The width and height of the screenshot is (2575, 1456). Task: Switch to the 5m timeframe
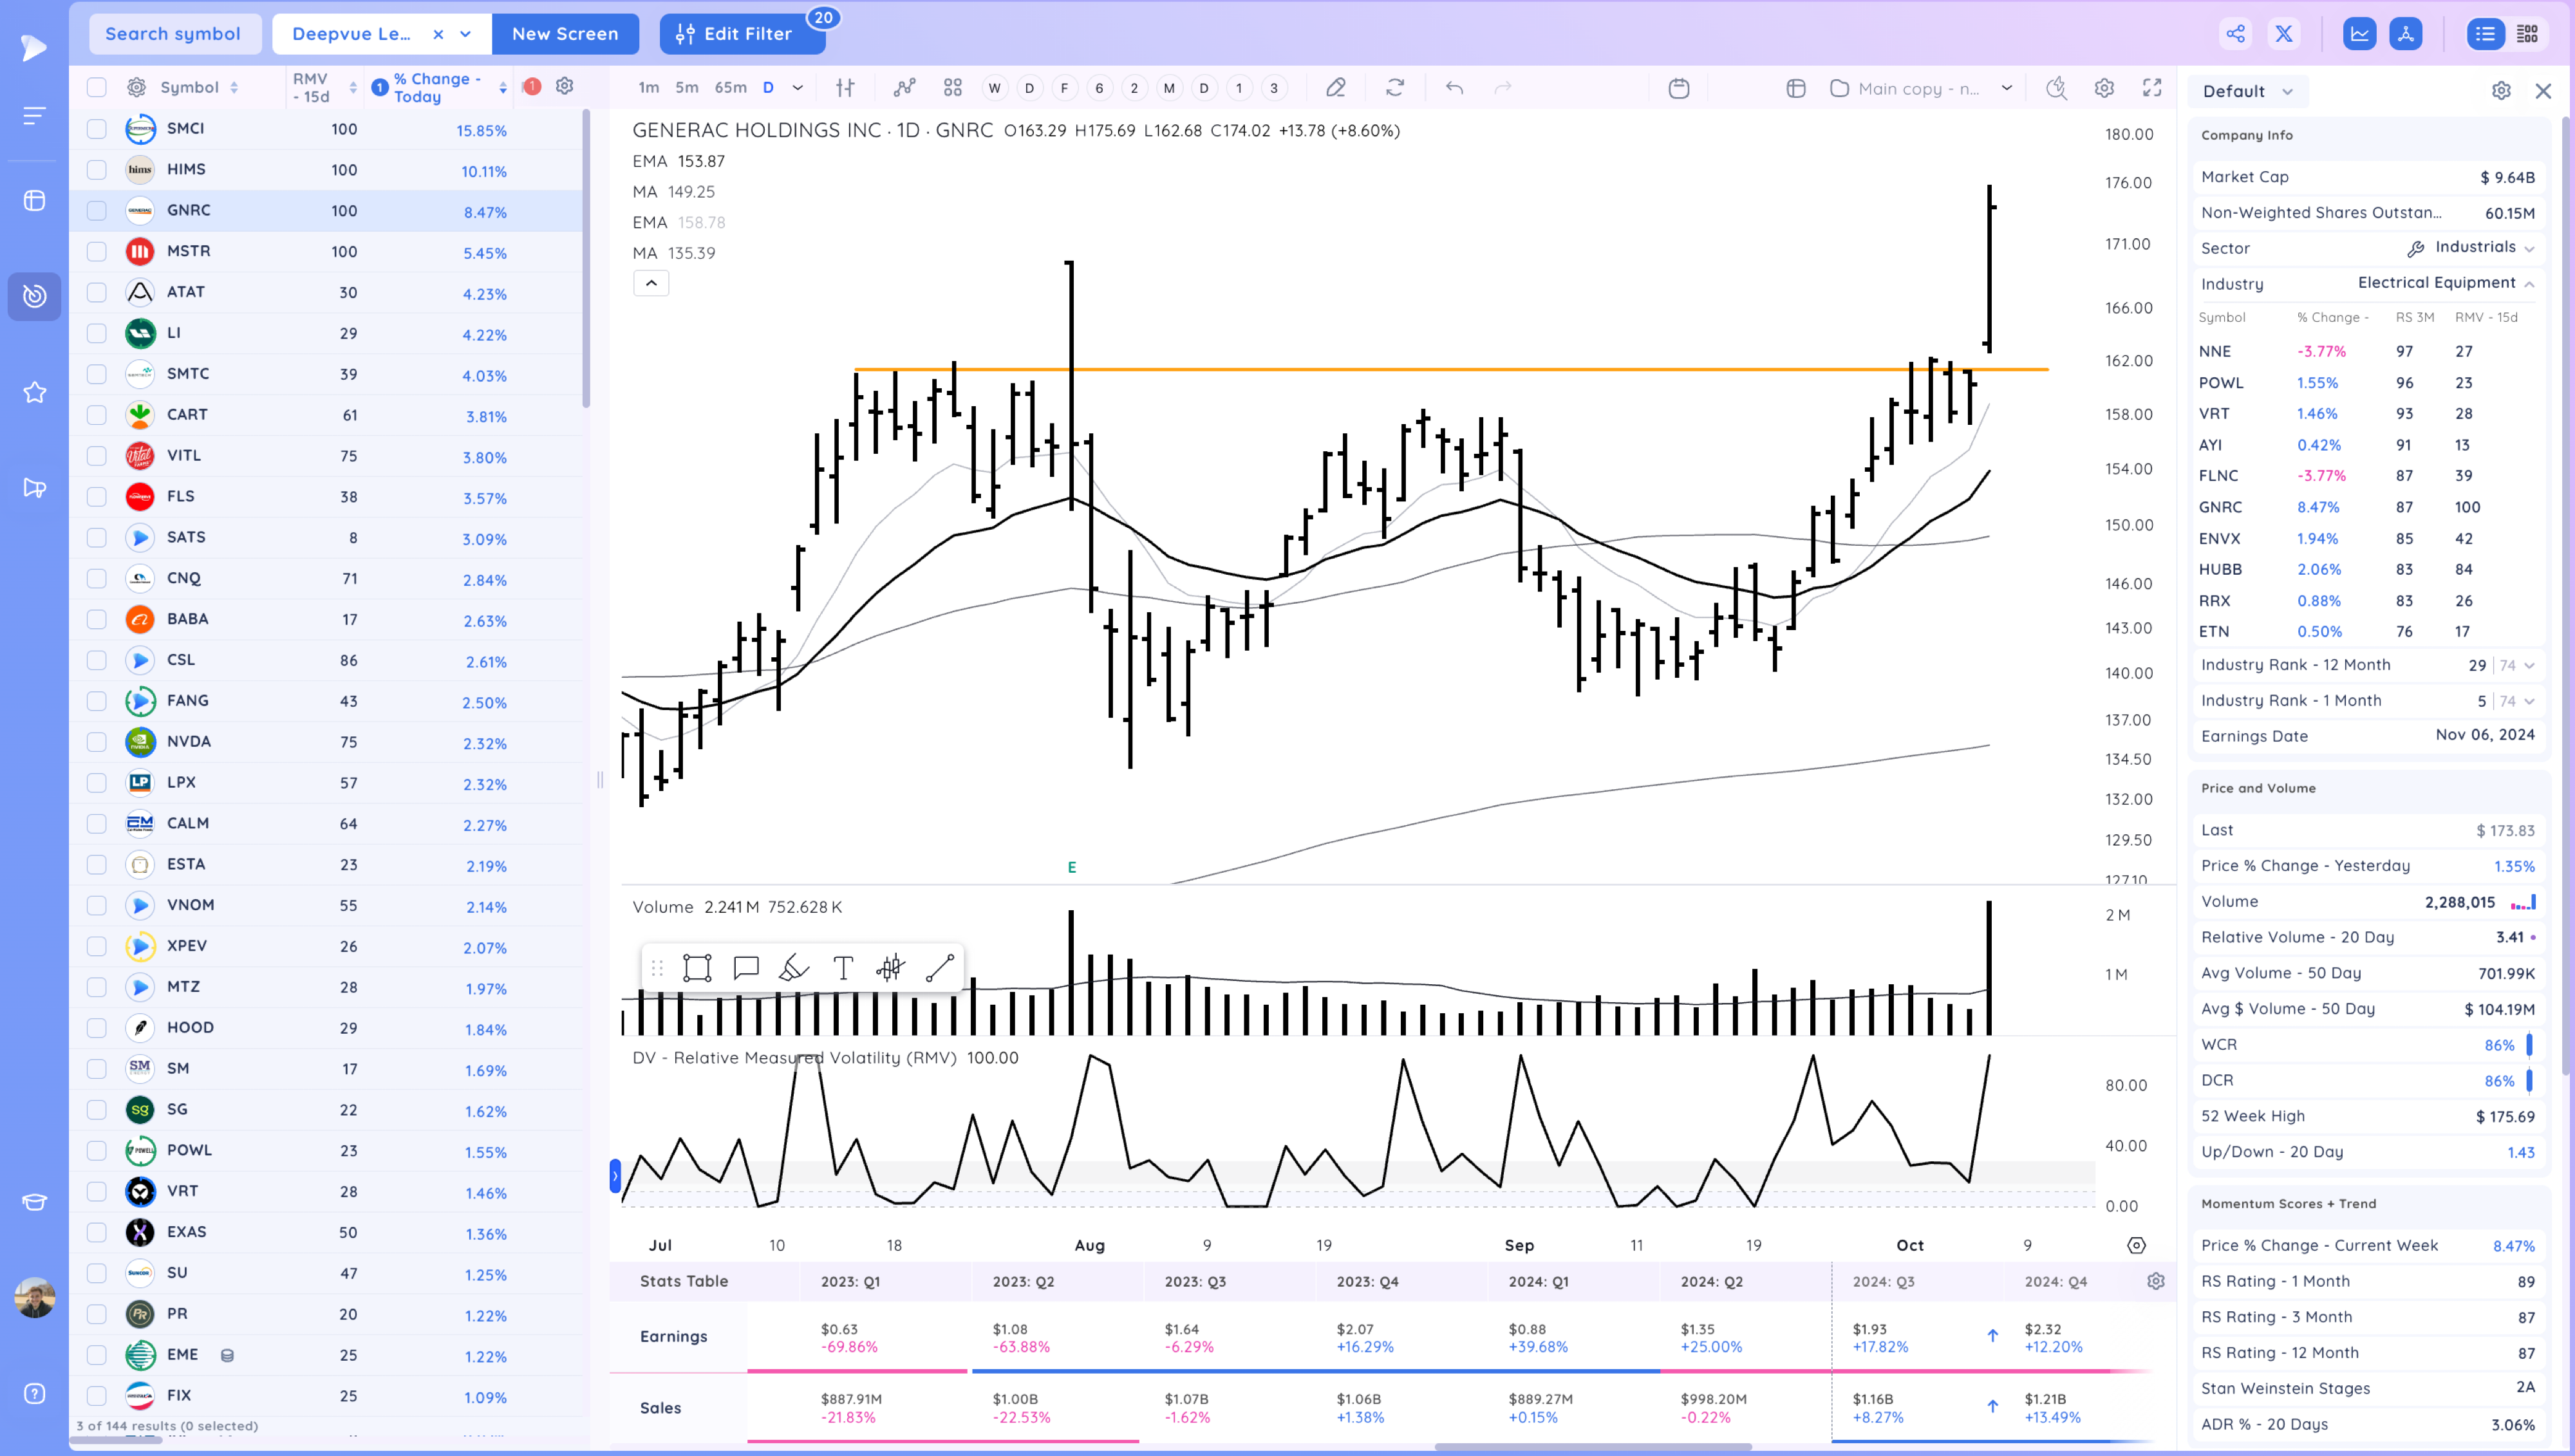686,88
